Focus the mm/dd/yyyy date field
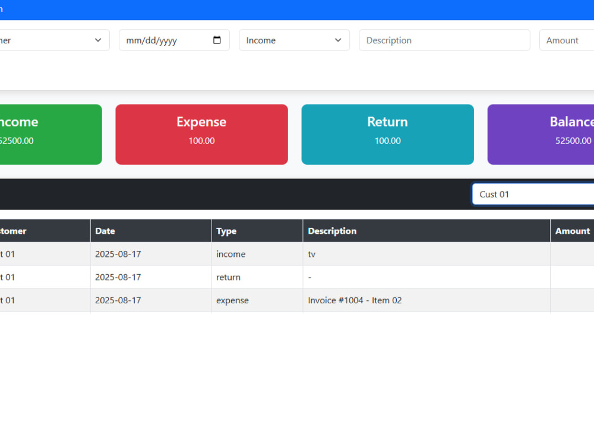The image size is (594, 446). [174, 40]
